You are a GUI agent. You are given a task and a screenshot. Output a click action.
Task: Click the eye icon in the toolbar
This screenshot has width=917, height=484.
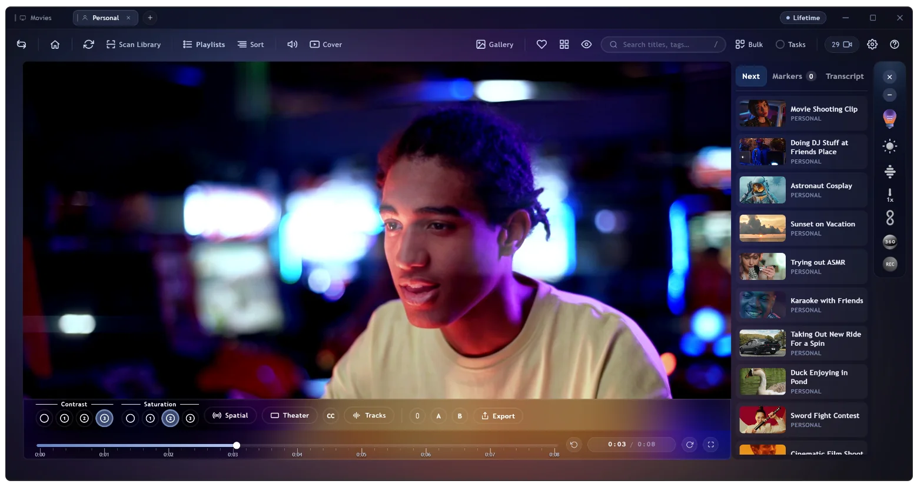pyautogui.click(x=586, y=44)
